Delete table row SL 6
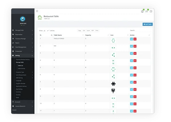Image resolution: width=171 pixels, height=122 pixels. (x=135, y=75)
